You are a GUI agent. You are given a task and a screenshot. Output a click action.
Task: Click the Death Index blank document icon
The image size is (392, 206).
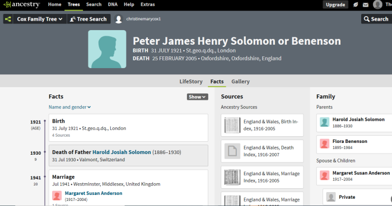coord(232,151)
